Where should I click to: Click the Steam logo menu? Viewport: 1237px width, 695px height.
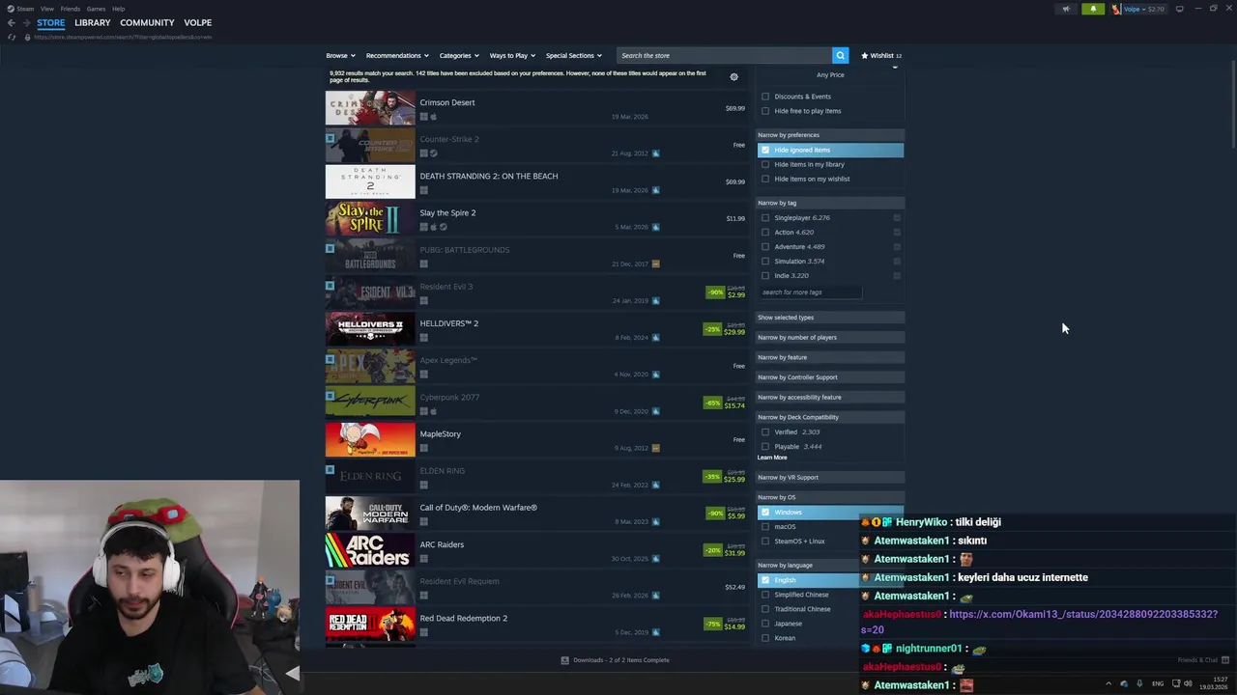point(20,9)
